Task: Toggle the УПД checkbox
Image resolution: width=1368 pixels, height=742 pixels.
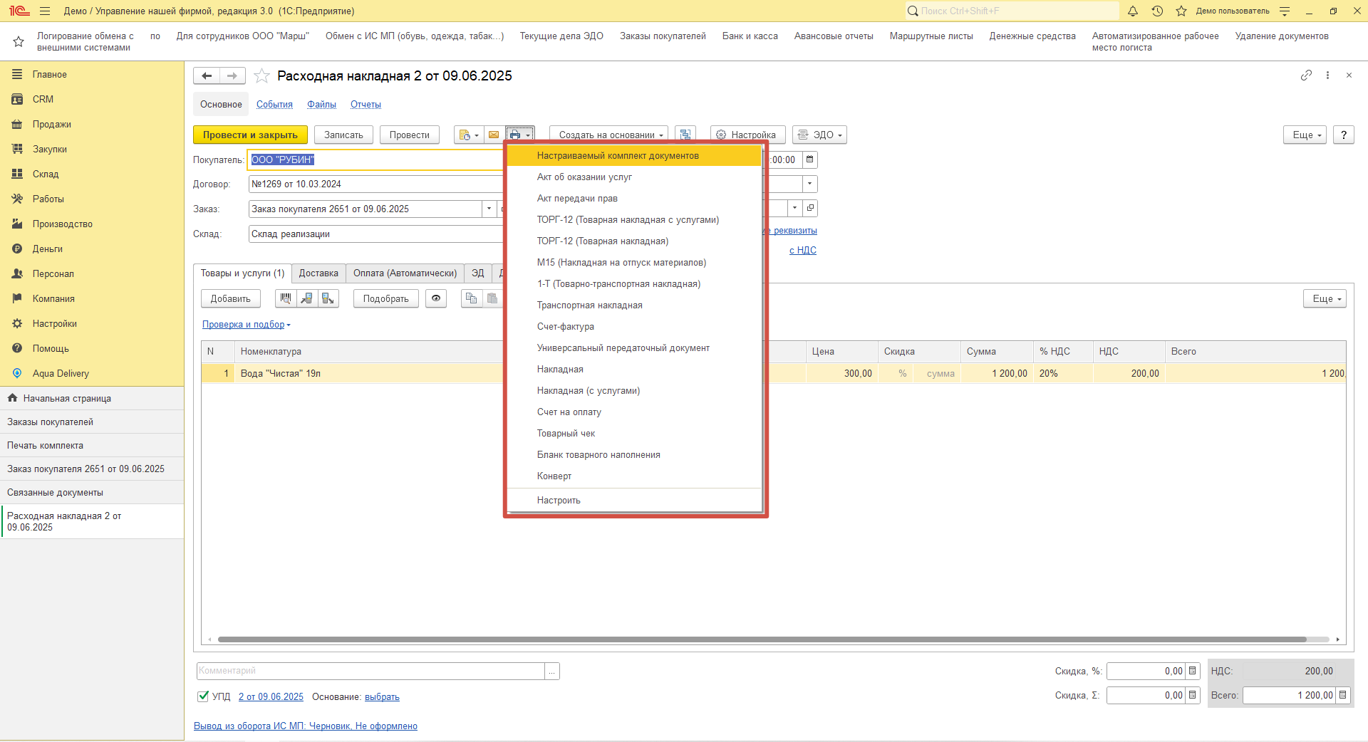Action: 203,696
